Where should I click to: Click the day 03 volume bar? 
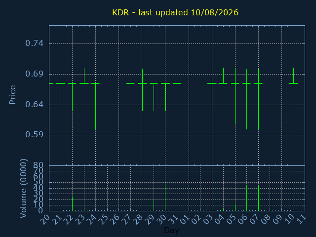tap(212, 191)
